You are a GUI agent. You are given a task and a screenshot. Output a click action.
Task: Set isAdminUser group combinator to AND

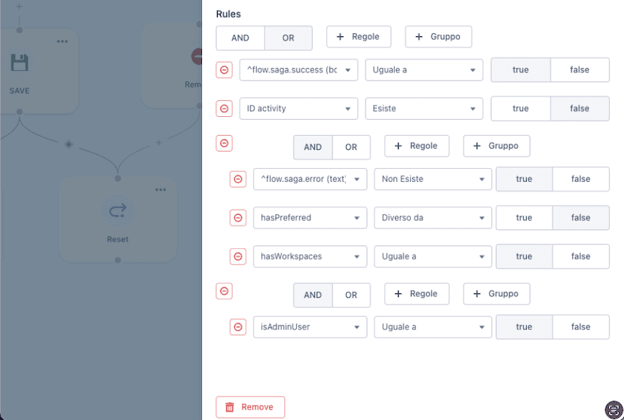(x=313, y=295)
